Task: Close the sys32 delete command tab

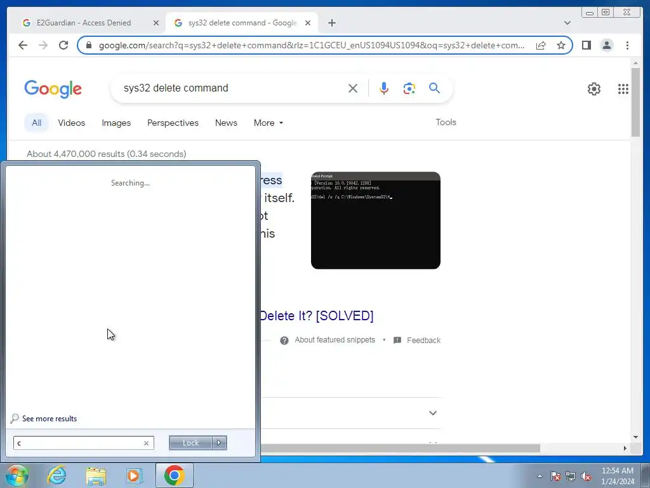Action: (308, 24)
